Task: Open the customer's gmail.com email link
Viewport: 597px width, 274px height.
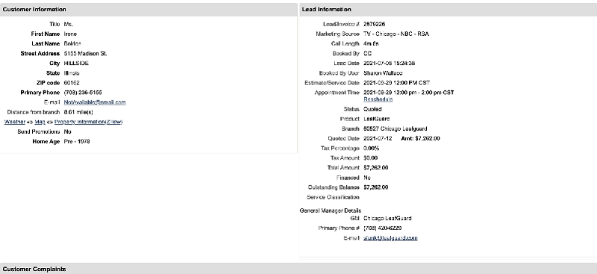Action: 95,102
